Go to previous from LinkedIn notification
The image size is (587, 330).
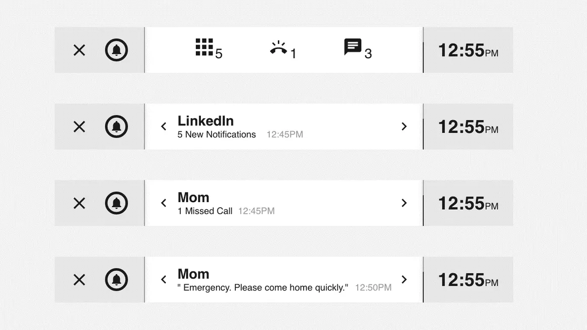click(x=163, y=126)
